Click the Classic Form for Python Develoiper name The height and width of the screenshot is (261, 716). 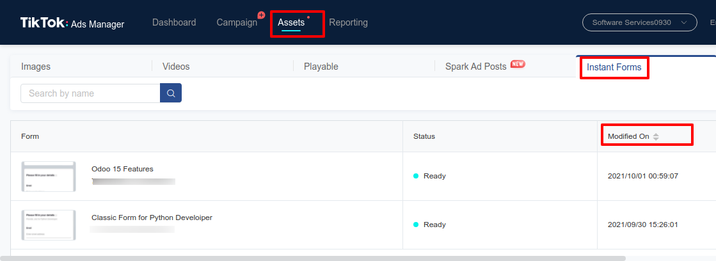coord(152,217)
